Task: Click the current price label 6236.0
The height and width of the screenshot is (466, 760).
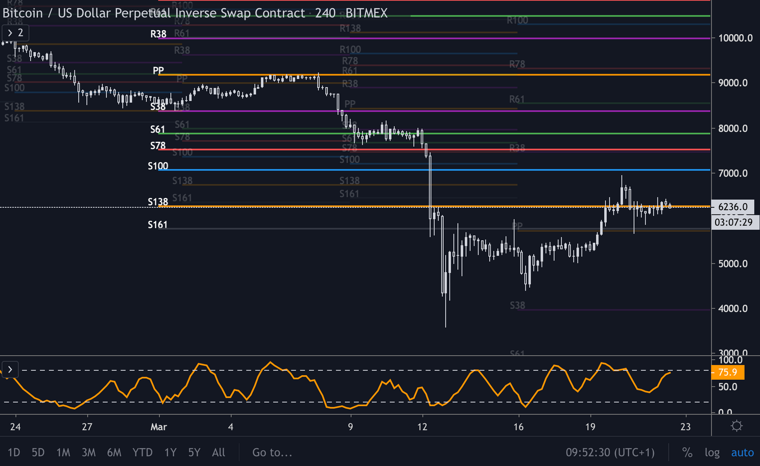Action: coord(733,207)
